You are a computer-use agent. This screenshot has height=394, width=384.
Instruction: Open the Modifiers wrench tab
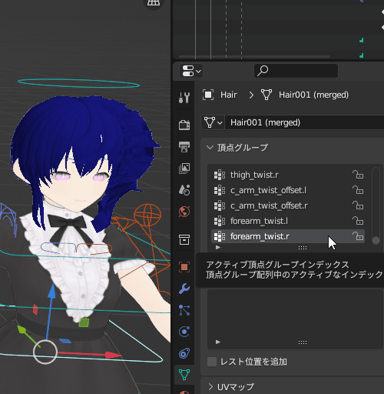(184, 289)
